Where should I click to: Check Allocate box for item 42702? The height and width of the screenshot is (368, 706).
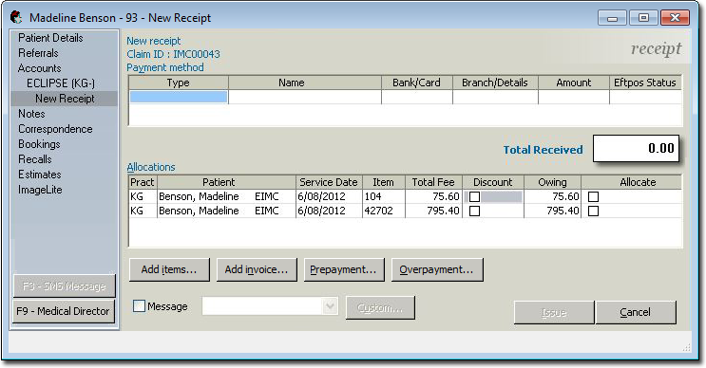click(x=594, y=211)
